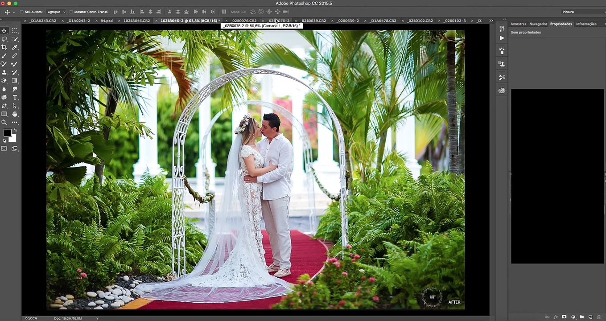The width and height of the screenshot is (606, 321).
Task: Open the Navegador panel tab
Action: pos(538,24)
